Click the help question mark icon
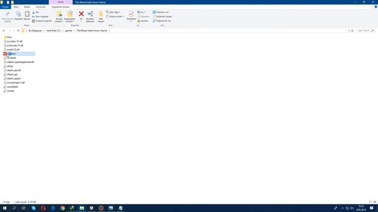 pyautogui.click(x=376, y=7)
